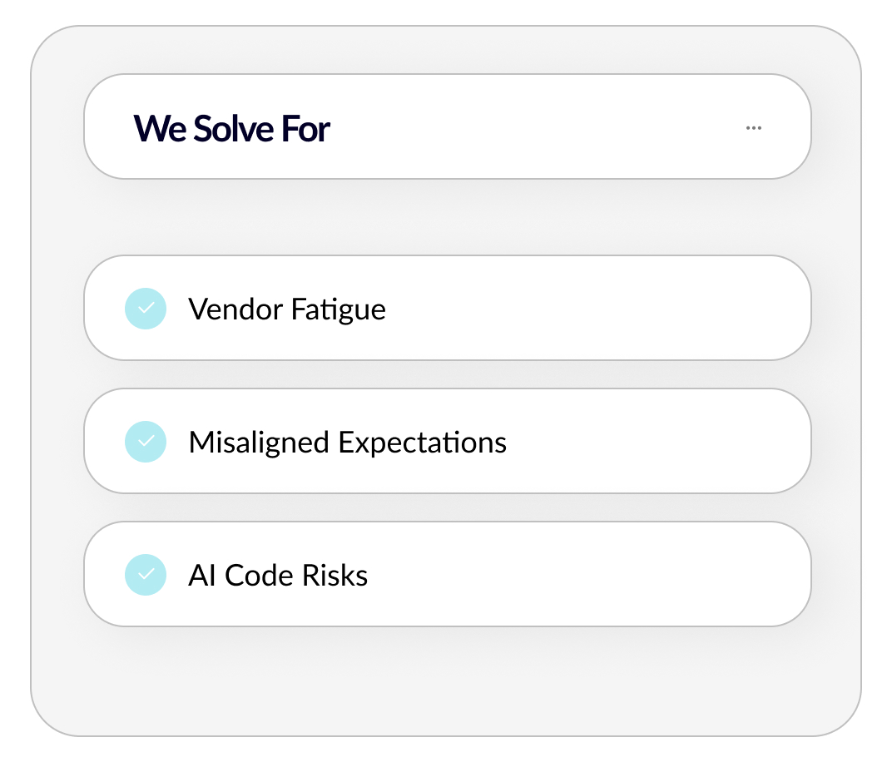Select the We Solve For heading

pos(231,129)
